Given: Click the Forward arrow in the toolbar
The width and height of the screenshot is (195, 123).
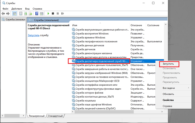Looking at the screenshot, I should (7, 13).
